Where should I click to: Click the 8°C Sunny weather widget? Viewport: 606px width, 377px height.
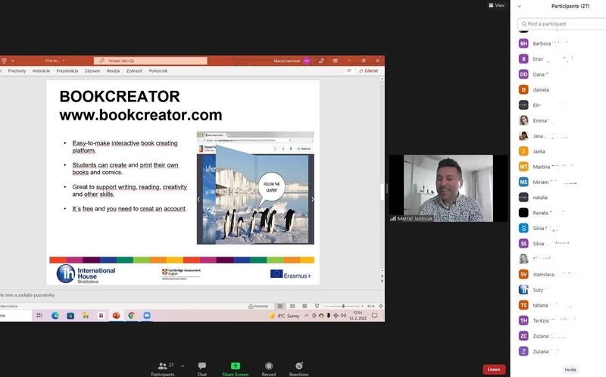285,316
